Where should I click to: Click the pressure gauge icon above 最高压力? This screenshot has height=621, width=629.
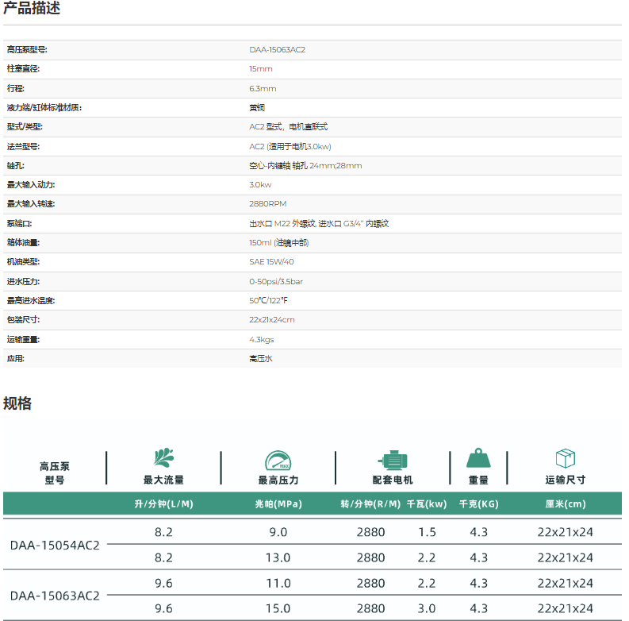(278, 461)
